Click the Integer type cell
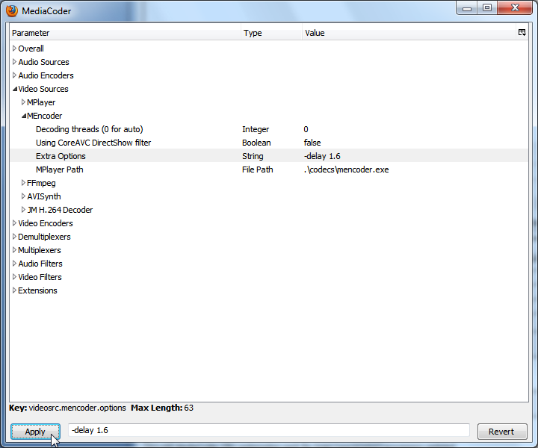This screenshot has width=538, height=448. coord(256,129)
